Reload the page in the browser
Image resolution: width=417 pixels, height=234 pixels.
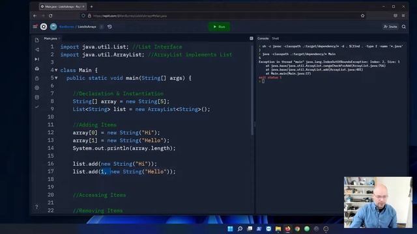click(51, 16)
